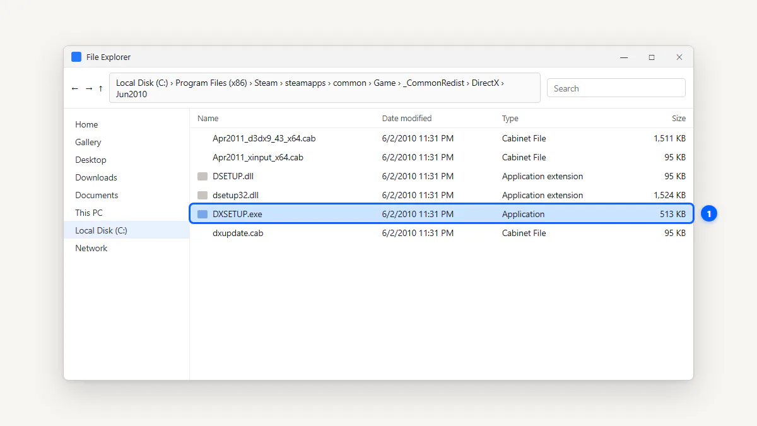
Task: Minimize the File Explorer window
Action: (624, 57)
